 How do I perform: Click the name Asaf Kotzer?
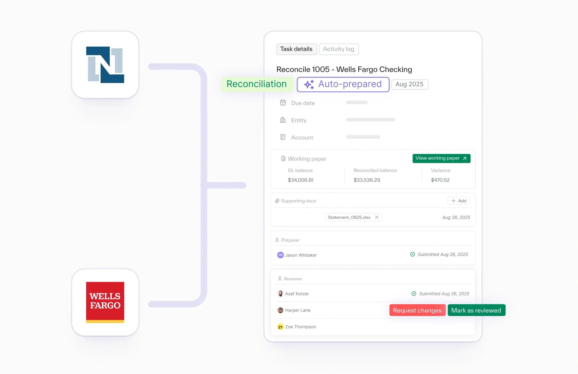tap(297, 294)
